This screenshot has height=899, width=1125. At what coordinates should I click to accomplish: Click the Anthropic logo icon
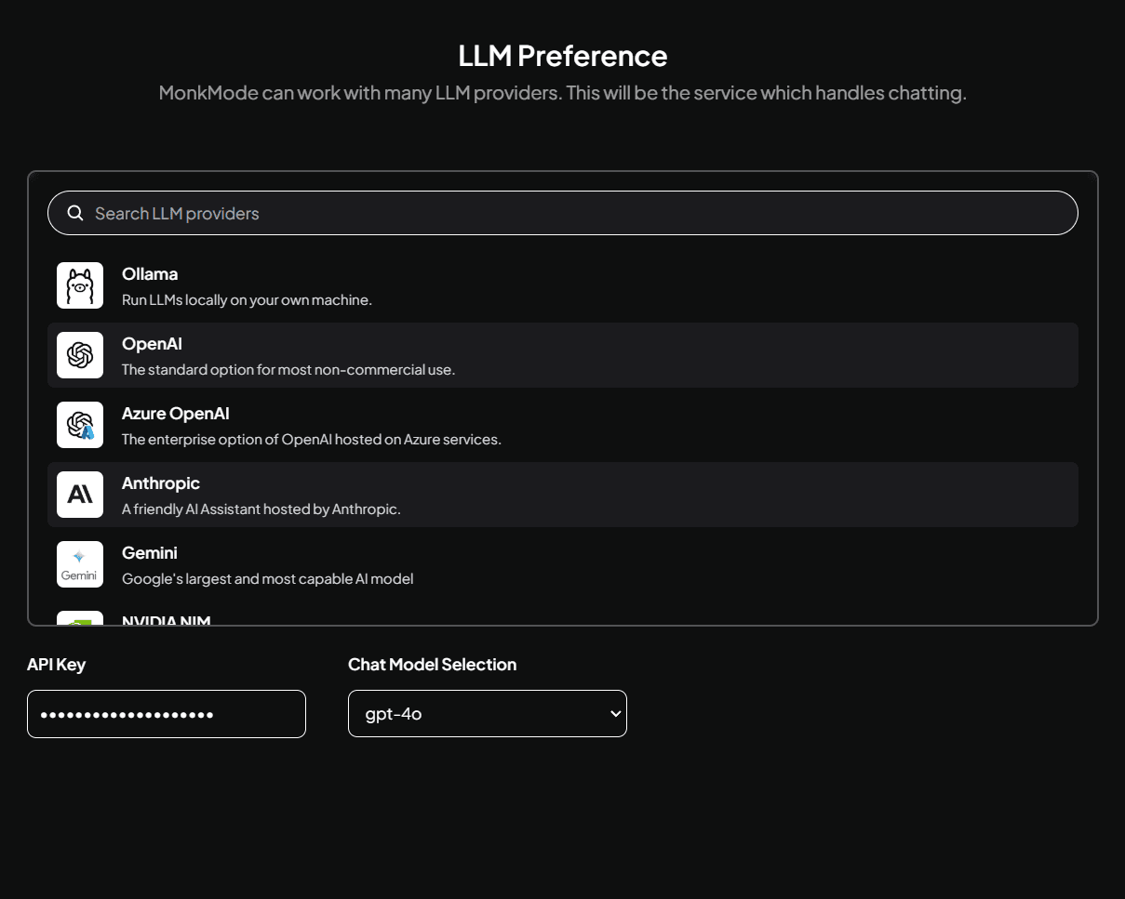coord(80,495)
